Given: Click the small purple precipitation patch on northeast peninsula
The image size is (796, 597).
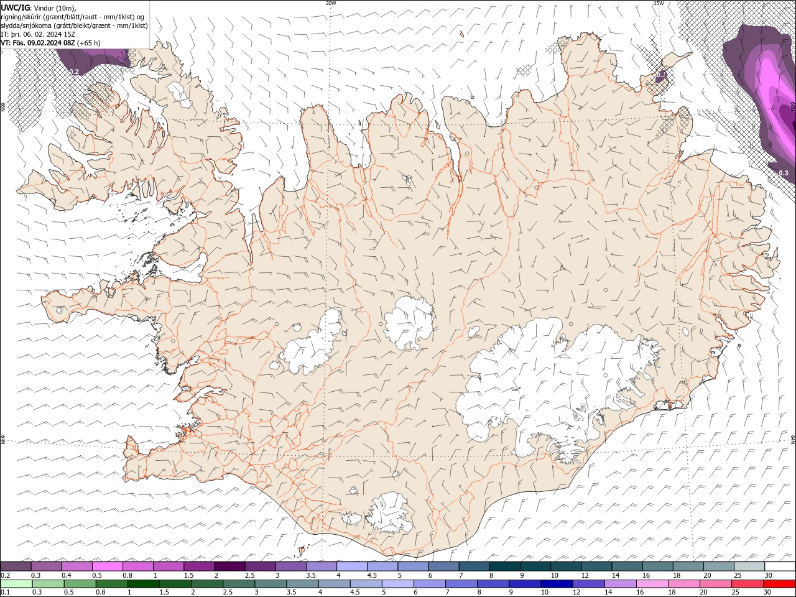Looking at the screenshot, I should (660, 76).
